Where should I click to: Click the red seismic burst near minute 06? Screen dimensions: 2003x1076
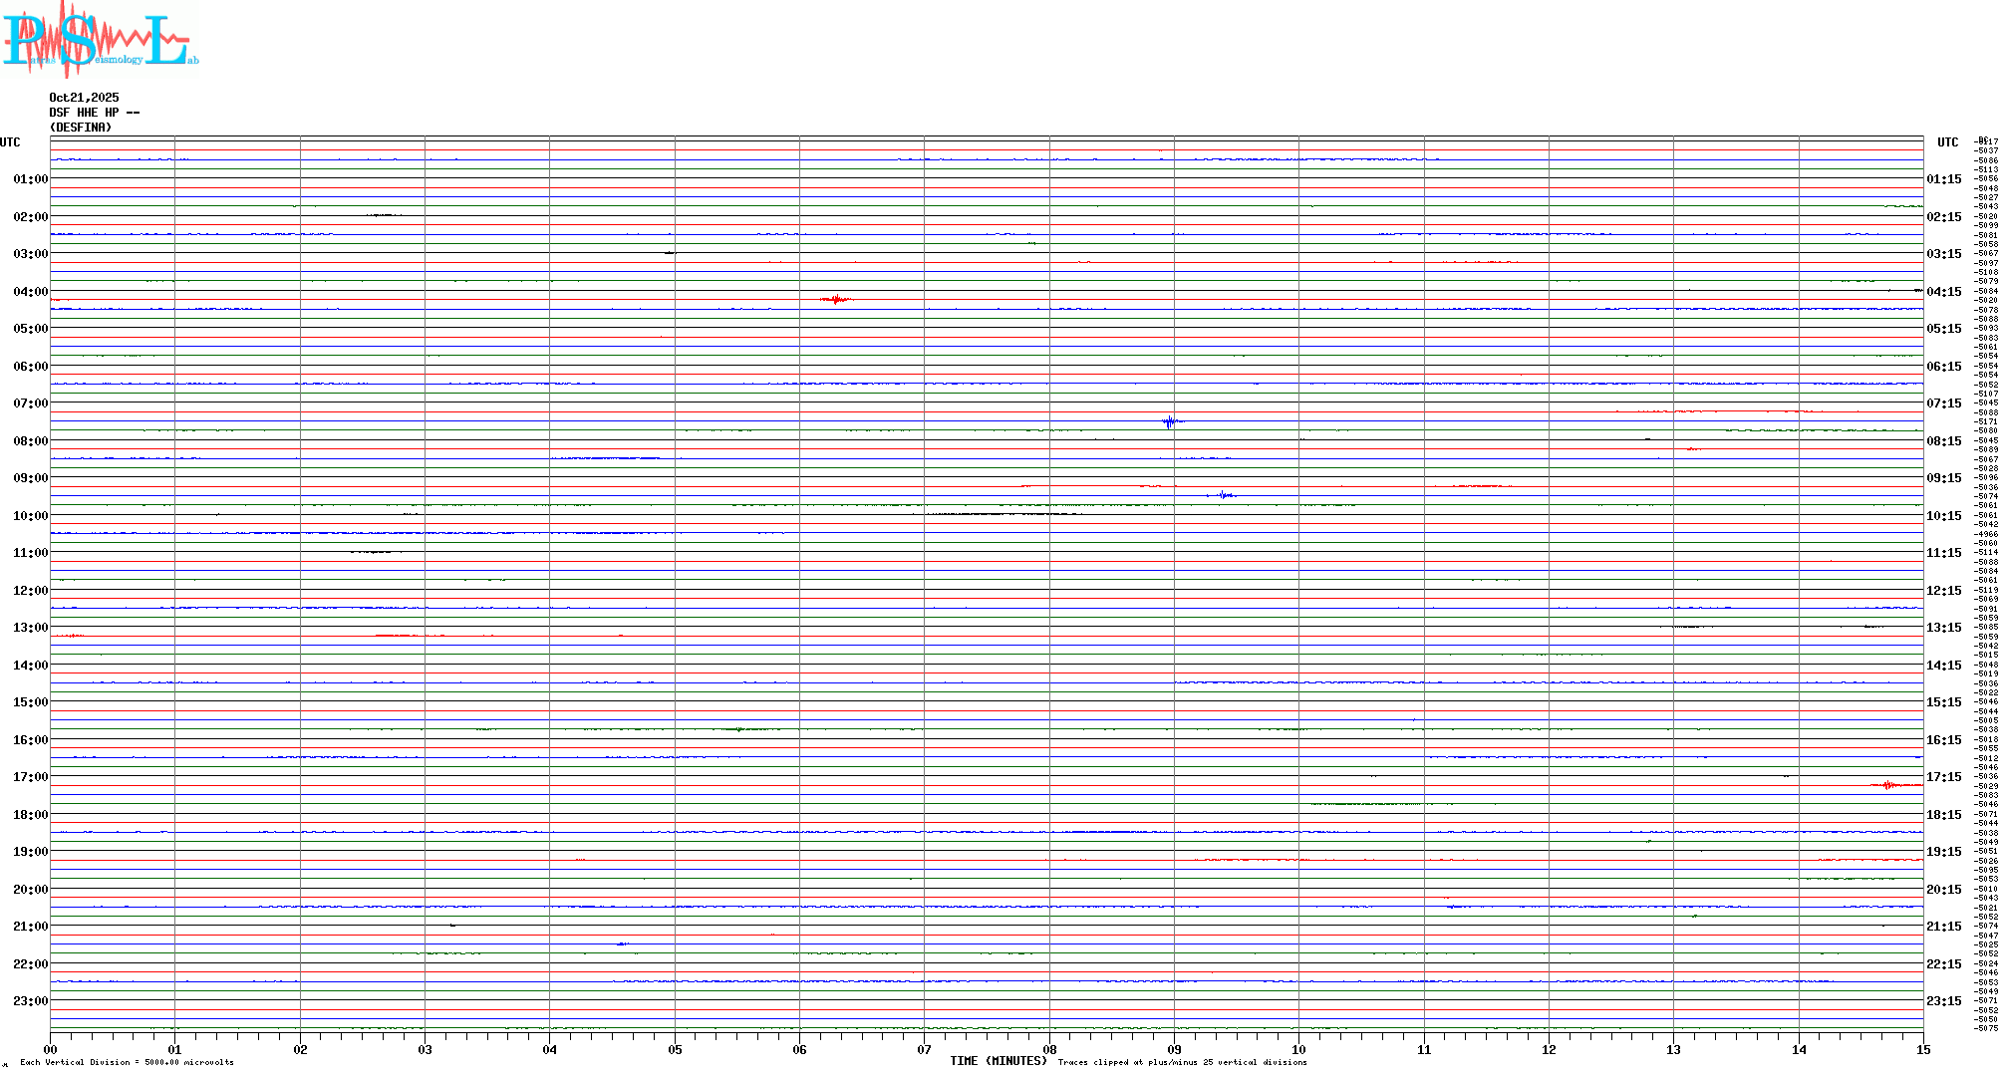pyautogui.click(x=837, y=299)
